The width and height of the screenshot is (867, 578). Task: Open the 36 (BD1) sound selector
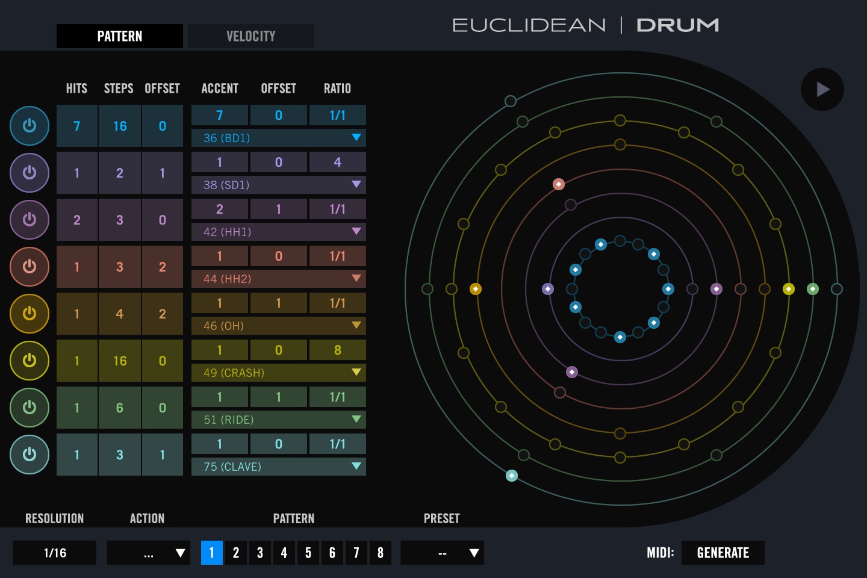(x=278, y=138)
